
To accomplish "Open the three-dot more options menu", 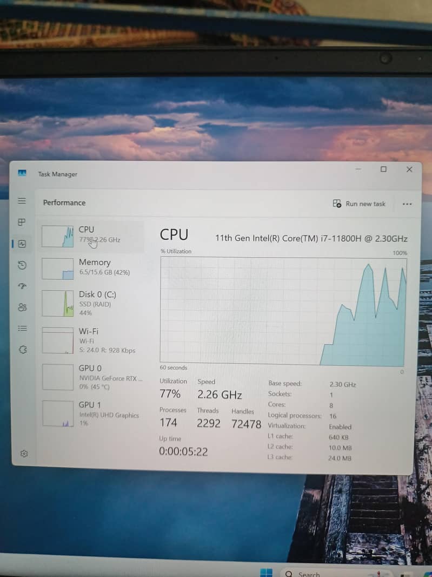I will [407, 204].
